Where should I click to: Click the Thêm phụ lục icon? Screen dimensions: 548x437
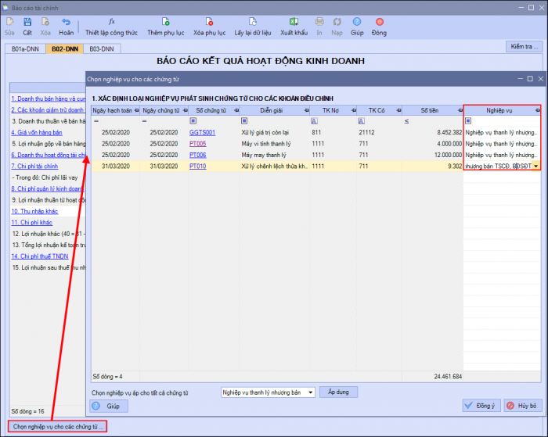(x=166, y=22)
